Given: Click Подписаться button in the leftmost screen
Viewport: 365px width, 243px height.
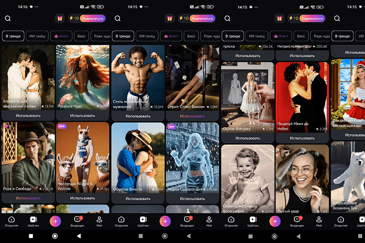Looking at the screenshot, I should pyautogui.click(x=92, y=19).
